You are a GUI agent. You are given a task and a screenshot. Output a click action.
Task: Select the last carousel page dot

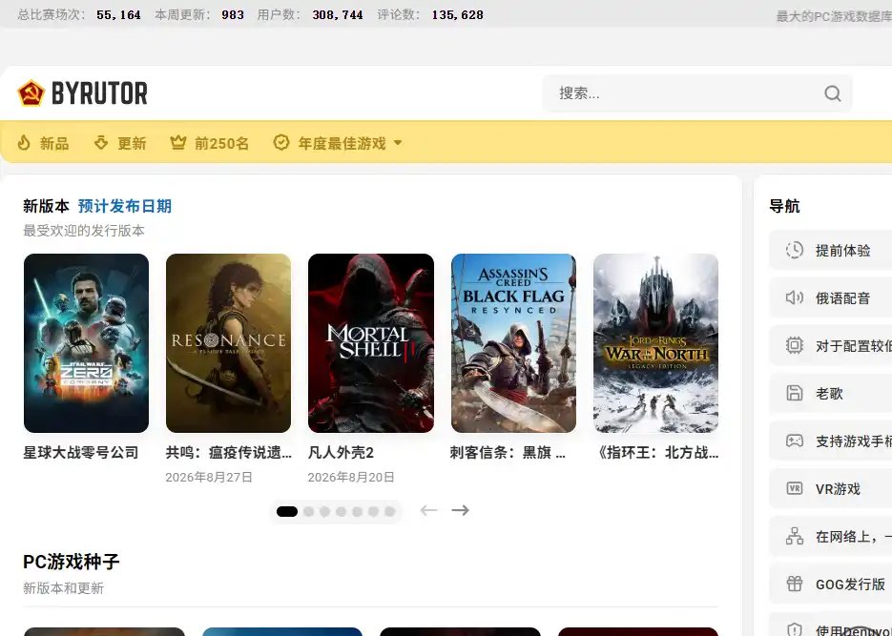(389, 511)
